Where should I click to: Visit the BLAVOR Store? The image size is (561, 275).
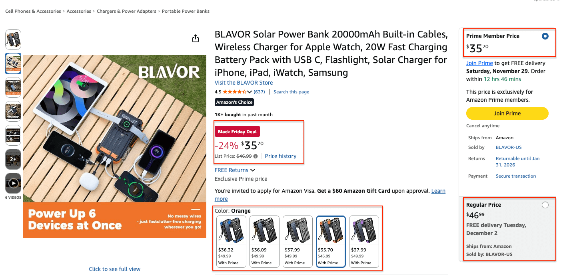coord(244,83)
